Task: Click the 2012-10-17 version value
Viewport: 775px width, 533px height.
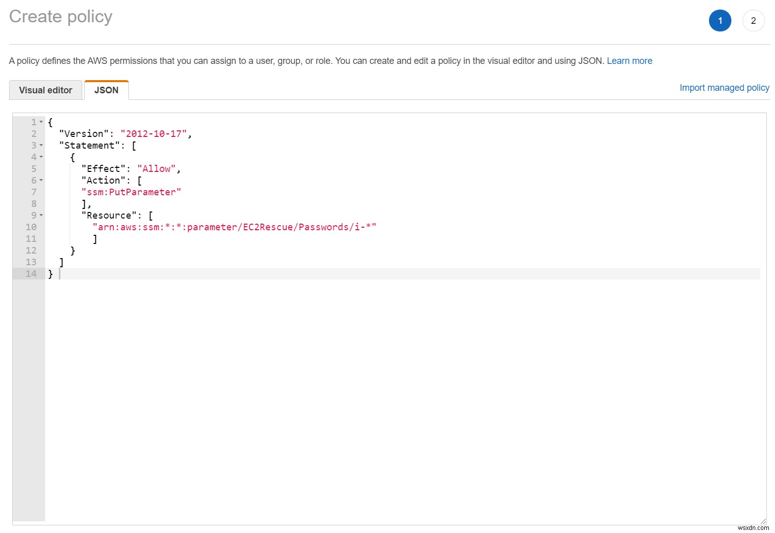Action: pyautogui.click(x=155, y=133)
